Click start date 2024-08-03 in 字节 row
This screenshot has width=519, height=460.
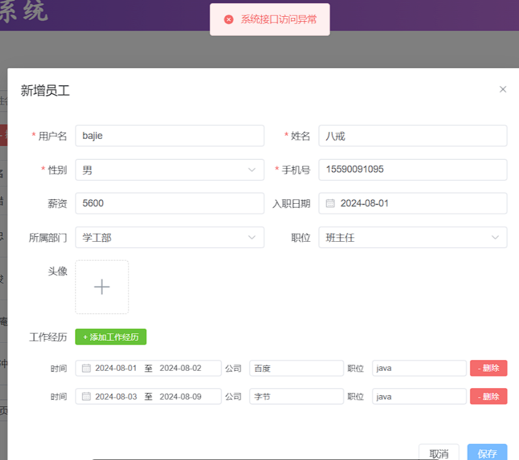tap(116, 396)
